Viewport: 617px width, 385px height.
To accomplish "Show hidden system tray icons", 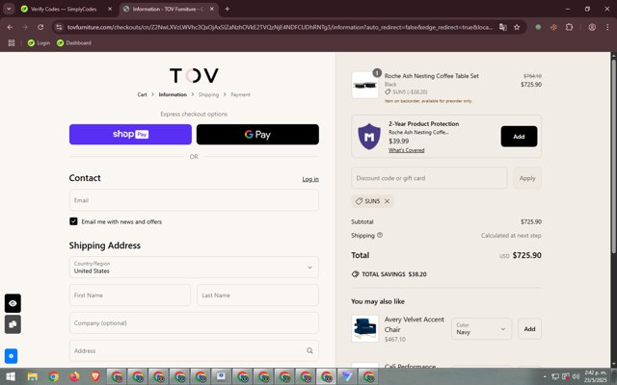I will click(x=545, y=376).
